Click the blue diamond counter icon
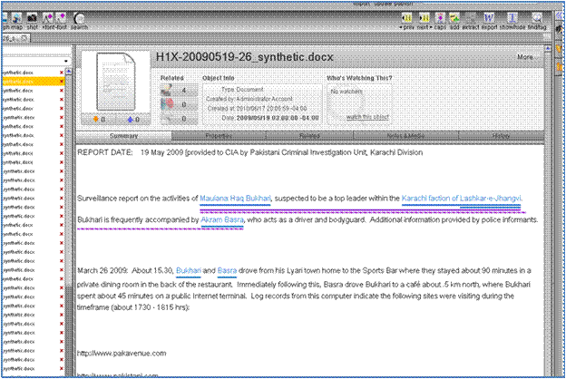This screenshot has height=379, width=566. point(131,119)
